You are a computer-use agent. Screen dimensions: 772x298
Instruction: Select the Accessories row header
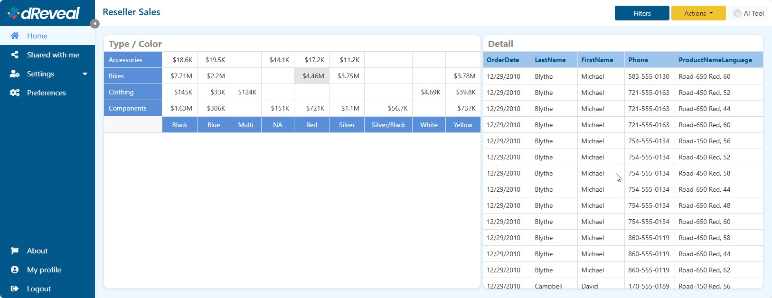tap(133, 60)
